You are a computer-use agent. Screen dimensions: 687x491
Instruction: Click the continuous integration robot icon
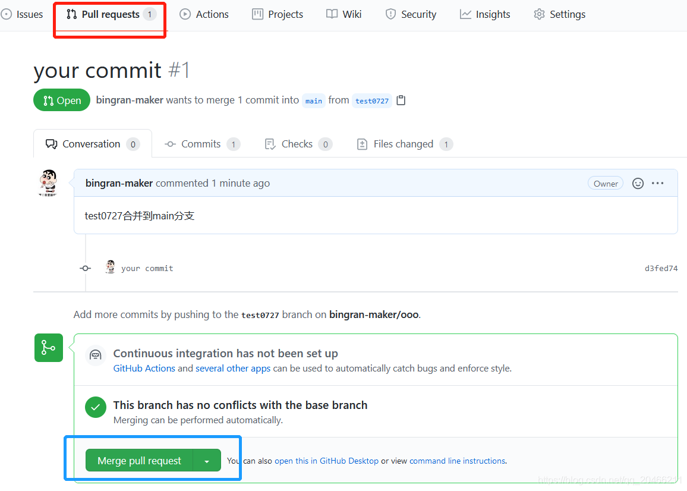click(96, 355)
